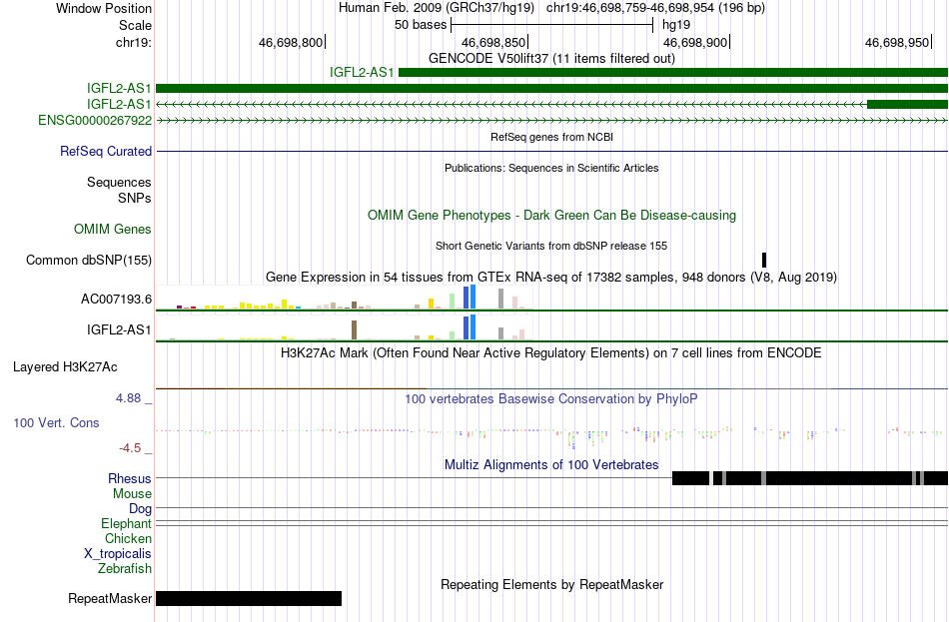This screenshot has width=949, height=622.
Task: Click the H3K27Ac Mark ENCODE track title
Action: 551,352
